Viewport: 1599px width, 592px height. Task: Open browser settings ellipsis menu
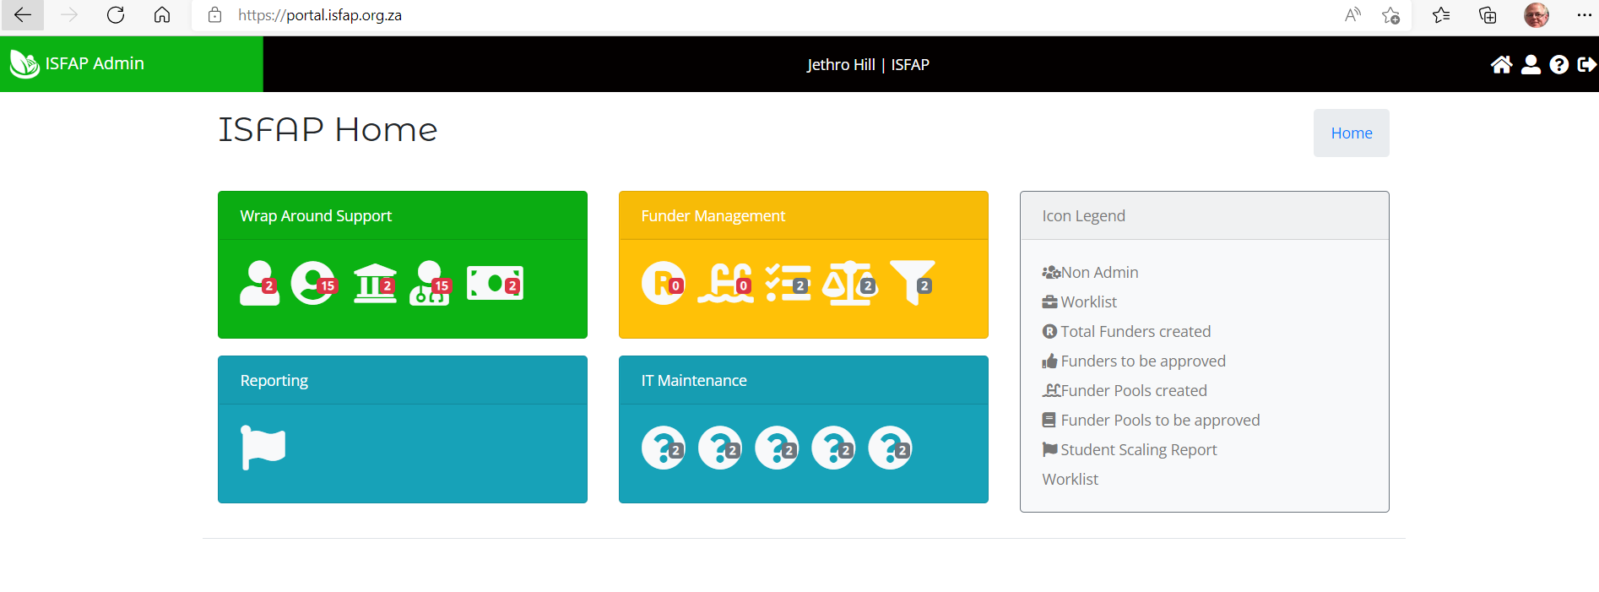click(x=1584, y=15)
